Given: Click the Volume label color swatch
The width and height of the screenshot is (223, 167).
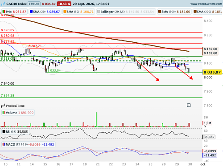Looking at the screenshot, I should (x=4, y=113).
